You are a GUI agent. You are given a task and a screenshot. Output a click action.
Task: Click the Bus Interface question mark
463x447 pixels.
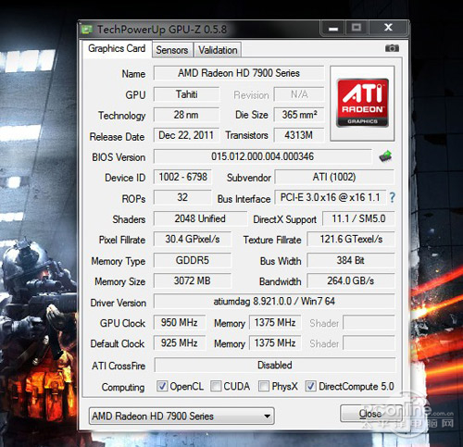[x=393, y=197]
